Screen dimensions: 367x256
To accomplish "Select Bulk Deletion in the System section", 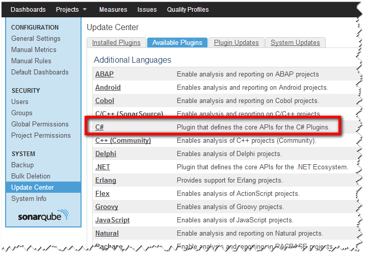I will coord(31,176).
